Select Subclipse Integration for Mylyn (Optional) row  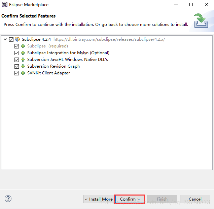[68, 53]
